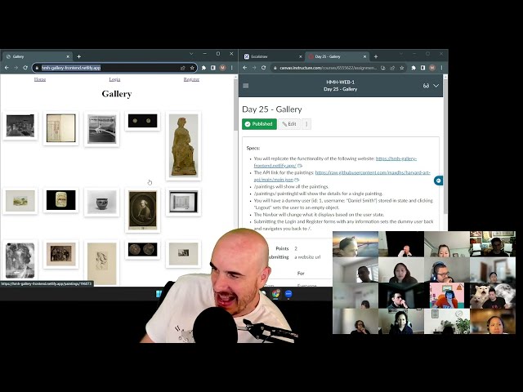Share this page icon in Gallery address bar
523x392 pixels.
click(183, 68)
